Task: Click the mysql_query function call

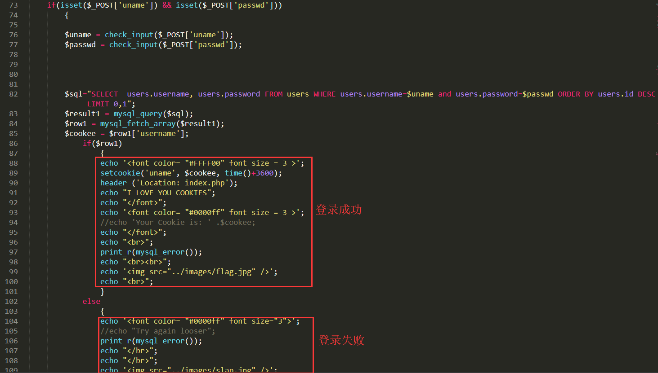Action: (138, 114)
